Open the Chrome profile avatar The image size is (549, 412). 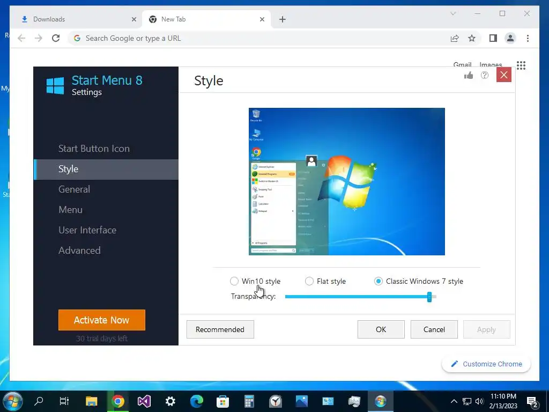coord(510,38)
